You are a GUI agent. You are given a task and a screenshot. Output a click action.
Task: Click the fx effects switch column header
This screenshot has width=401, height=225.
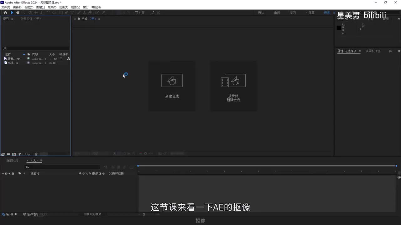coord(90,173)
